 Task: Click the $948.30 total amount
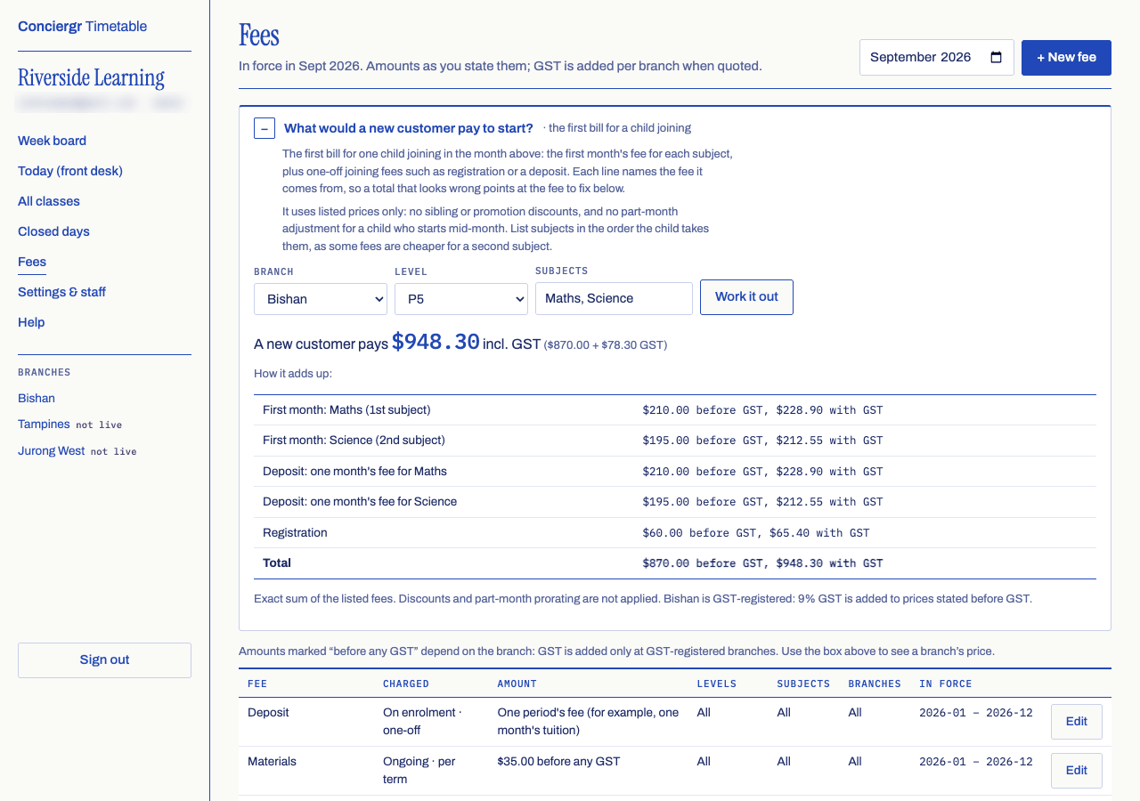click(436, 342)
